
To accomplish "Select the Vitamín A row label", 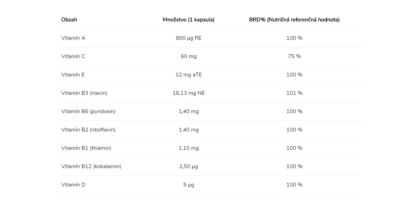I will pyautogui.click(x=73, y=38).
